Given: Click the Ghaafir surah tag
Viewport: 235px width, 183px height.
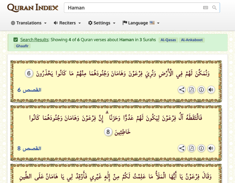Looking at the screenshot, I should point(22,46).
